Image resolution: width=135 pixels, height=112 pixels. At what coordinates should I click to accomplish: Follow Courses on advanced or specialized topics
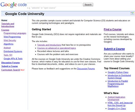tap(56, 48)
